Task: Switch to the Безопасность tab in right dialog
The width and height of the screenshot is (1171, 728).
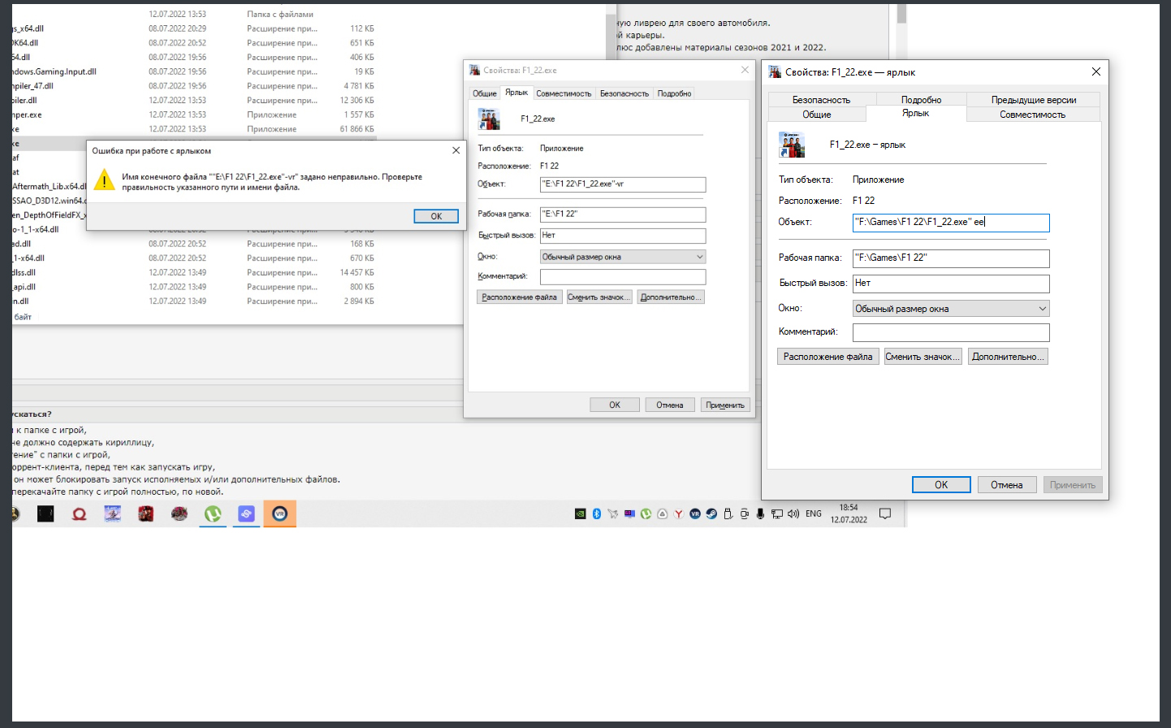Action: (821, 100)
